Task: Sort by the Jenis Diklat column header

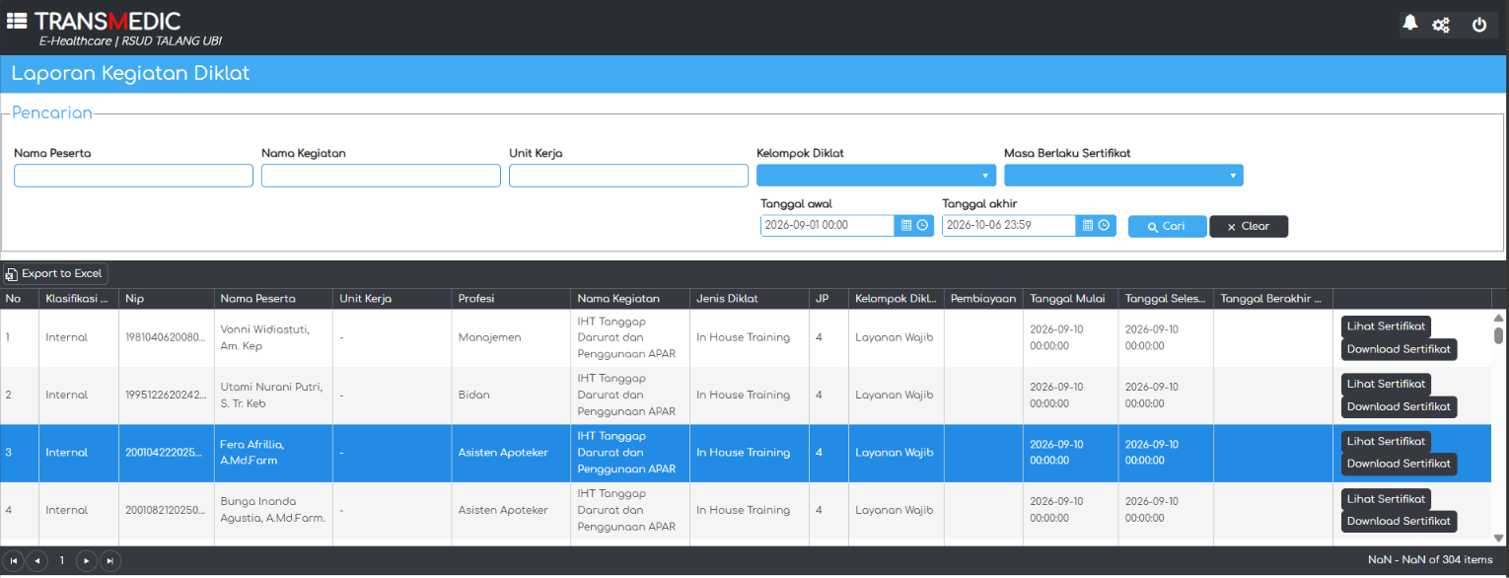Action: coord(749,299)
